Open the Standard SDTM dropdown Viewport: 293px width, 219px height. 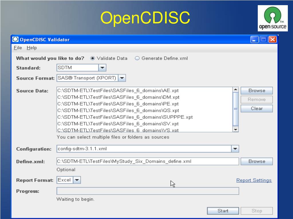102,68
